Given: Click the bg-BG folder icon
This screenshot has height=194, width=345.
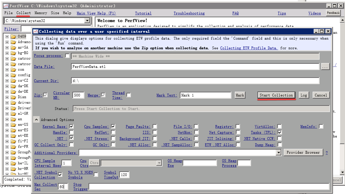Looking at the screenshot, I should coord(13,53).
